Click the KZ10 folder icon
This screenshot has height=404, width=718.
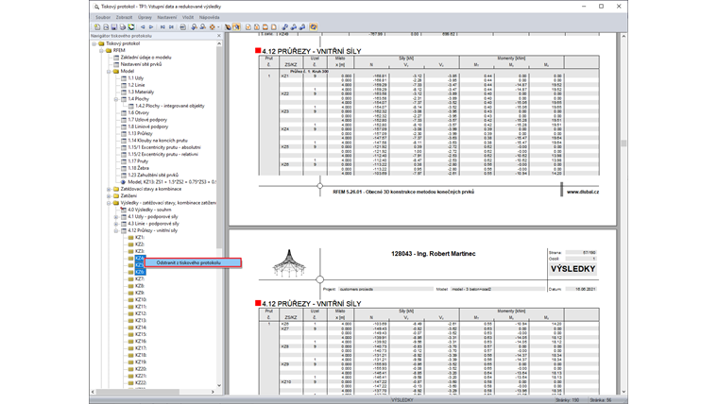coord(131,300)
